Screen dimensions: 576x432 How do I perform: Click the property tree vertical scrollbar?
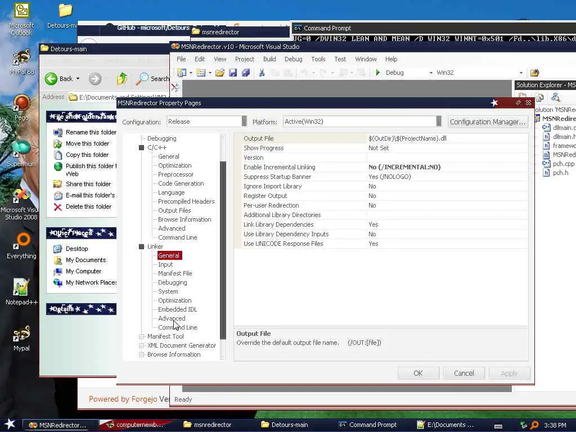coord(223,250)
